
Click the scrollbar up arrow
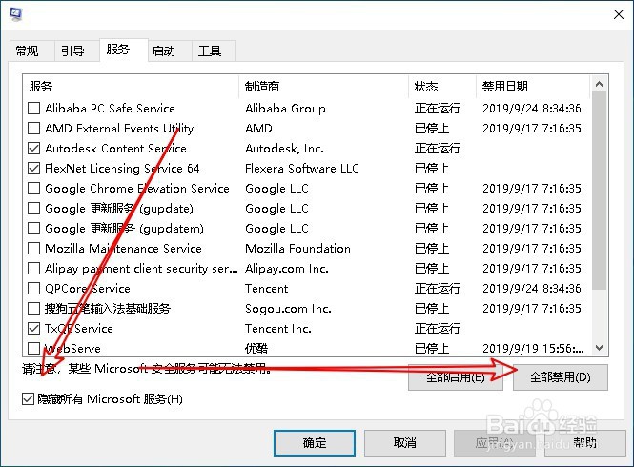[600, 84]
